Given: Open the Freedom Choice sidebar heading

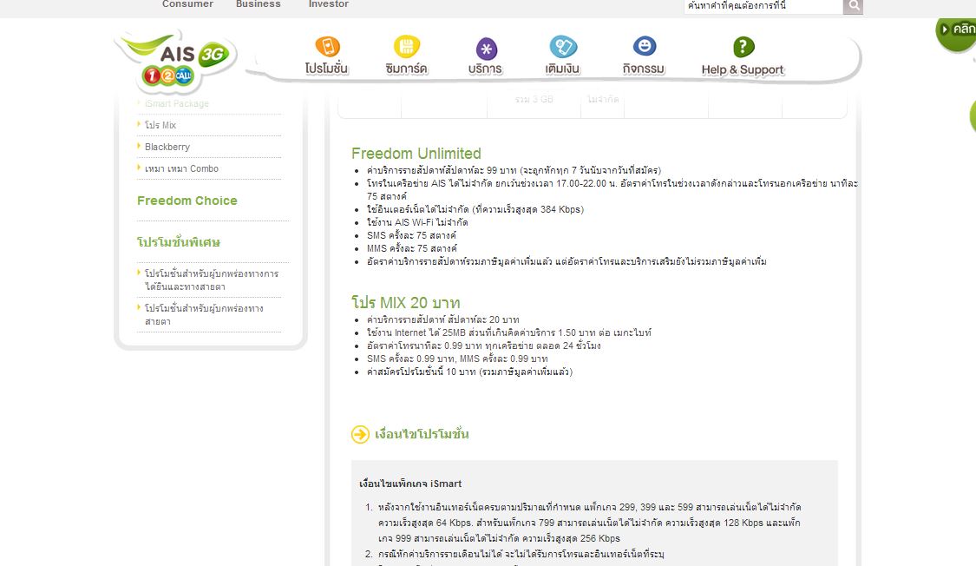Looking at the screenshot, I should click(x=187, y=201).
